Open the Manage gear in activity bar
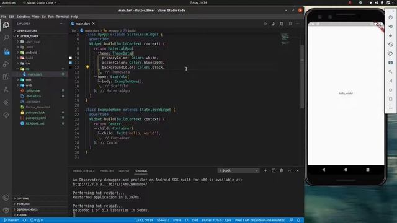The height and width of the screenshot is (223, 397). click(x=6, y=210)
